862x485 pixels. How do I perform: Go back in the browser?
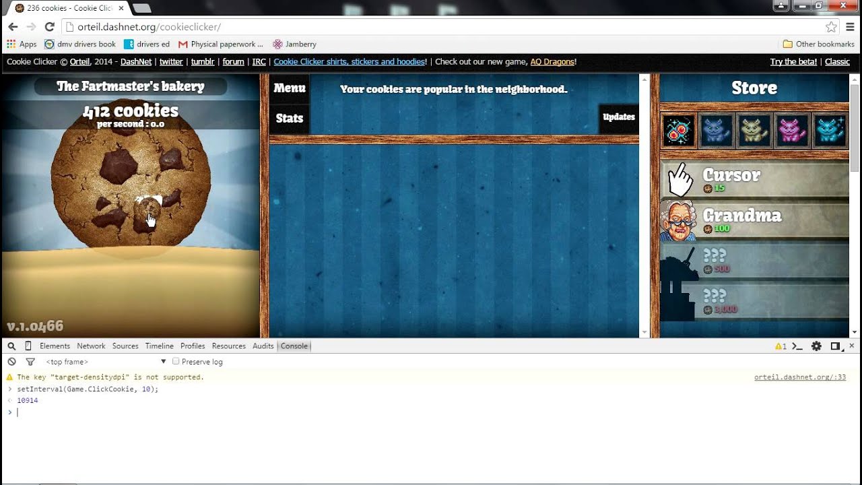(13, 27)
